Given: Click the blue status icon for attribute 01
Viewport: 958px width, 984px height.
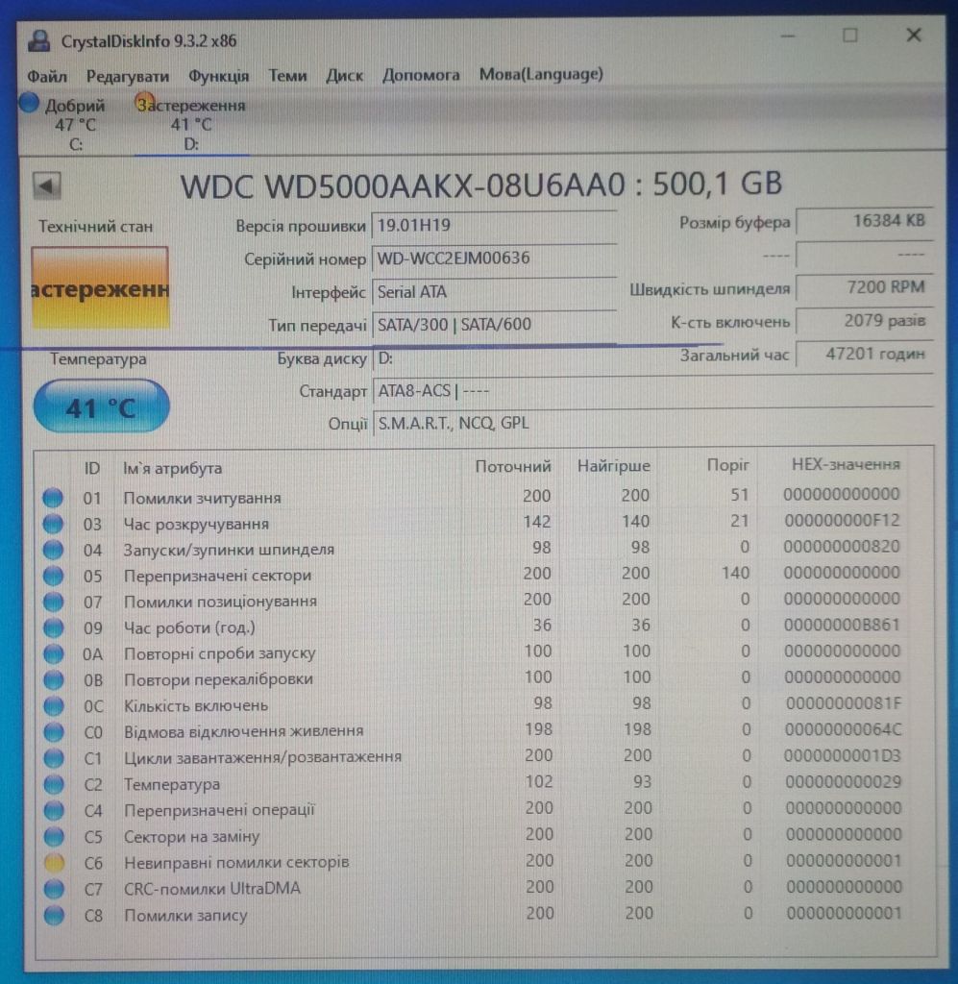Looking at the screenshot, I should tap(53, 498).
